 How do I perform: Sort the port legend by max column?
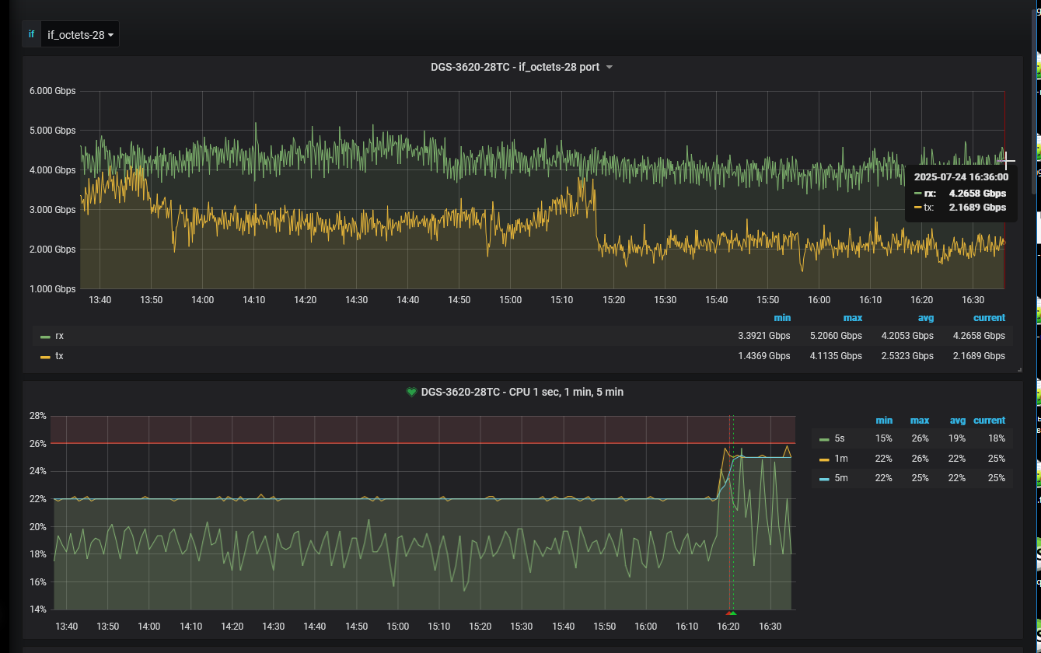point(852,318)
